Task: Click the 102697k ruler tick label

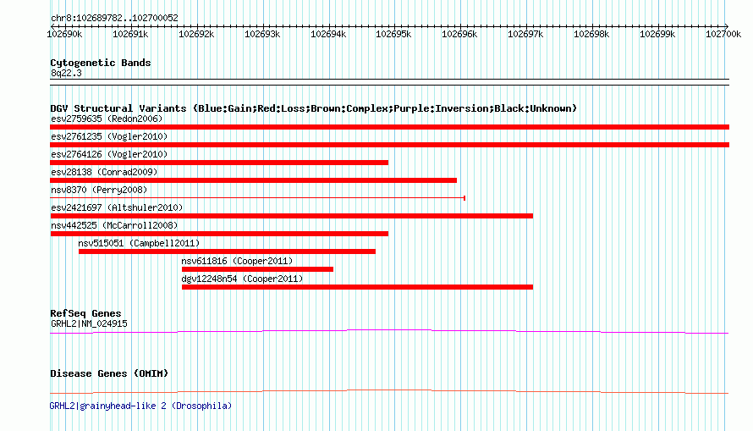Action: 525,34
